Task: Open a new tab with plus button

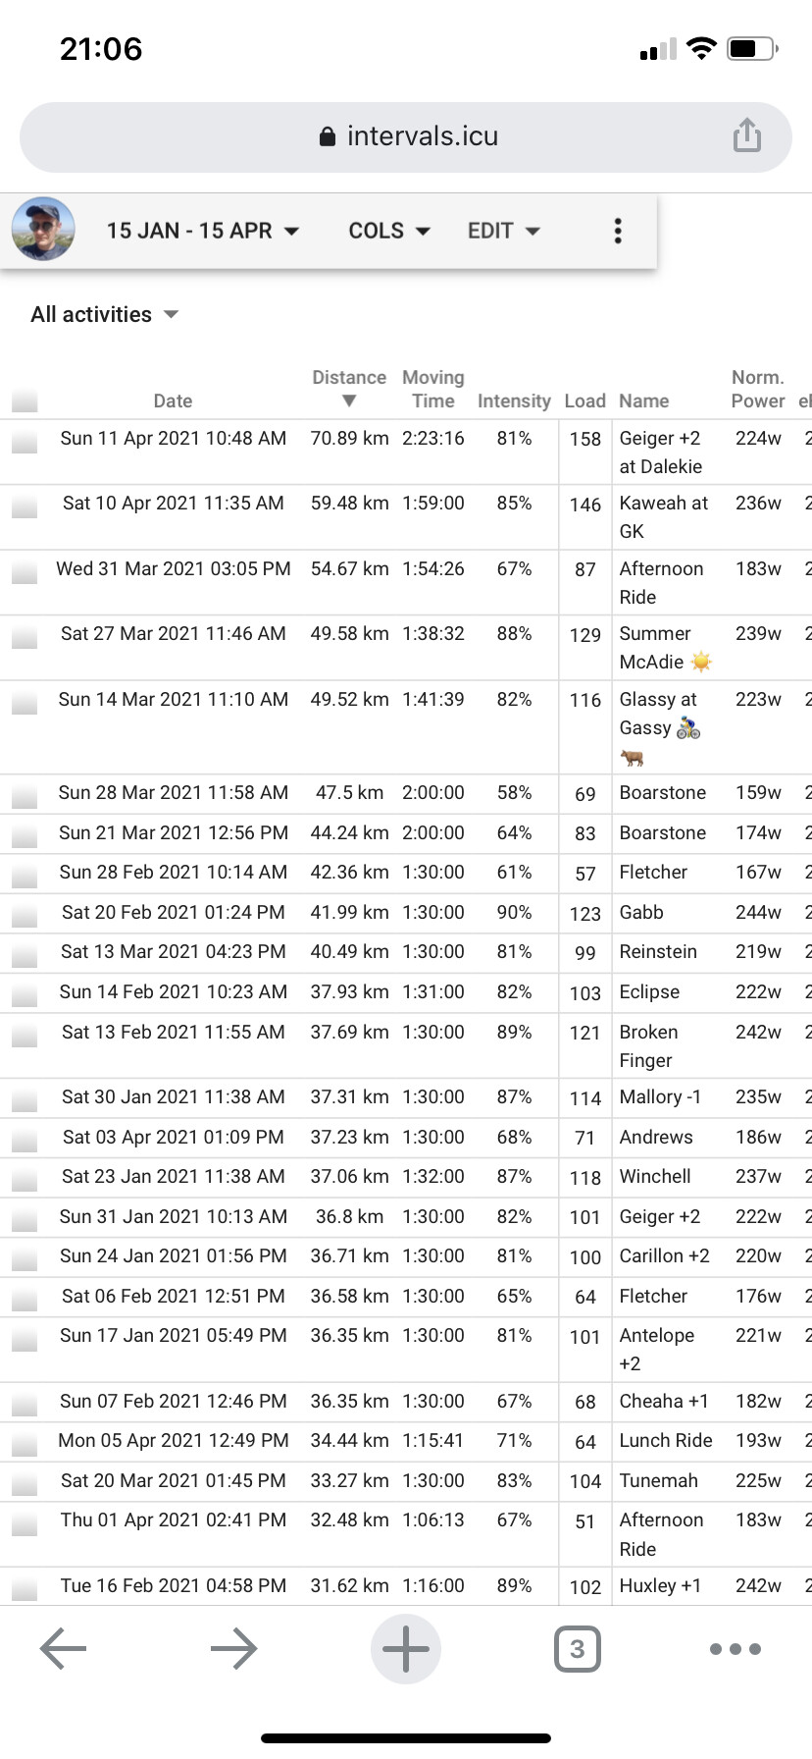Action: coord(406,1648)
